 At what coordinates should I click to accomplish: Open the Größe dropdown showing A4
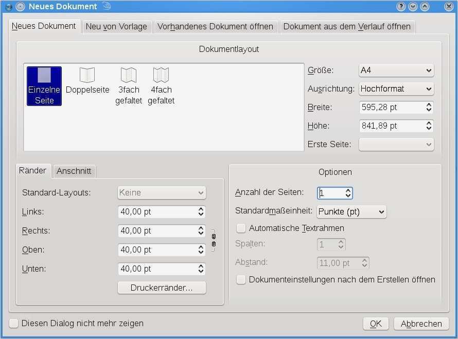tap(396, 70)
